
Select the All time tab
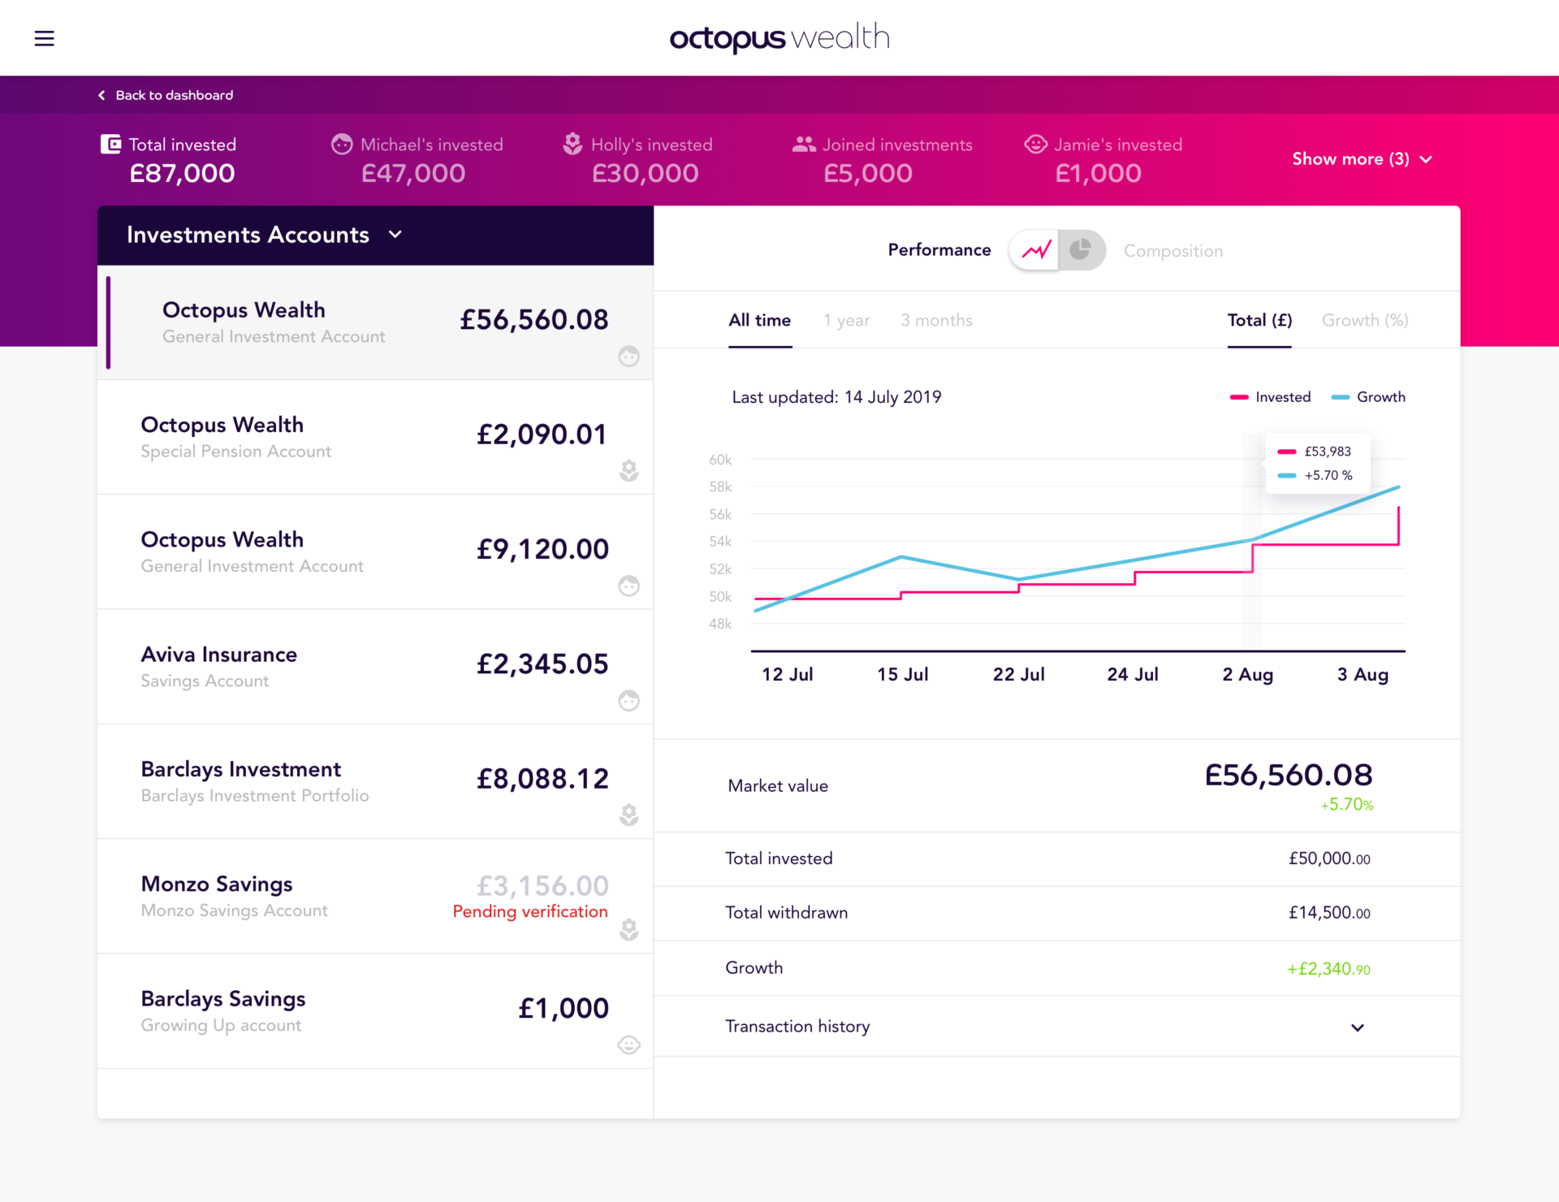point(759,320)
